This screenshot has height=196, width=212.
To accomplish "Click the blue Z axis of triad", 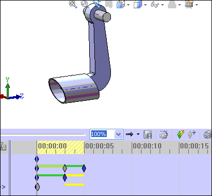I will pyautogui.click(x=15, y=97).
